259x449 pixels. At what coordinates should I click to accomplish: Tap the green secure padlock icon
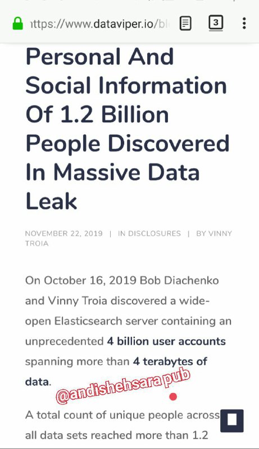click(18, 24)
